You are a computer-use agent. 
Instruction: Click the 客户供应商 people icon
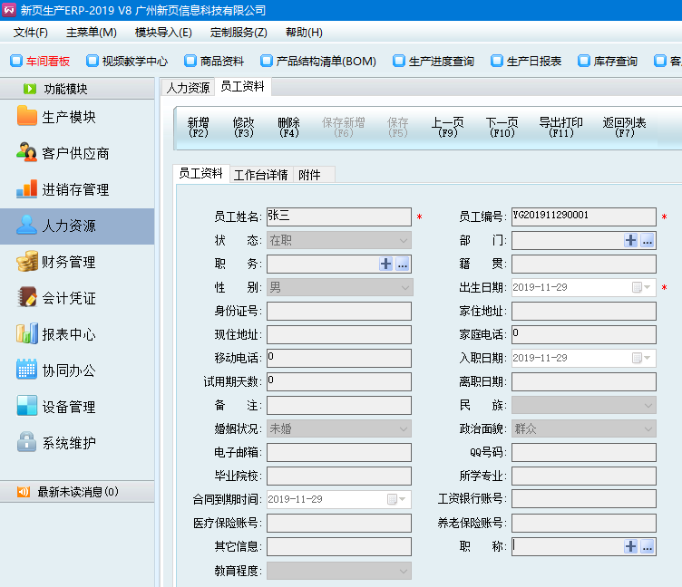(x=27, y=153)
